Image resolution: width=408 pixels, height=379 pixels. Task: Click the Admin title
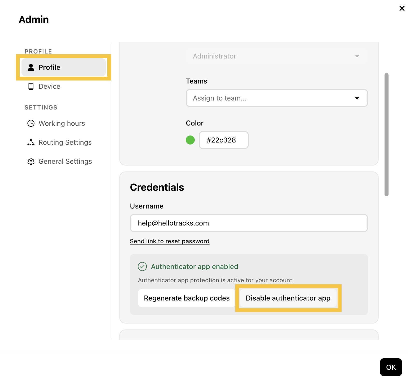34,19
